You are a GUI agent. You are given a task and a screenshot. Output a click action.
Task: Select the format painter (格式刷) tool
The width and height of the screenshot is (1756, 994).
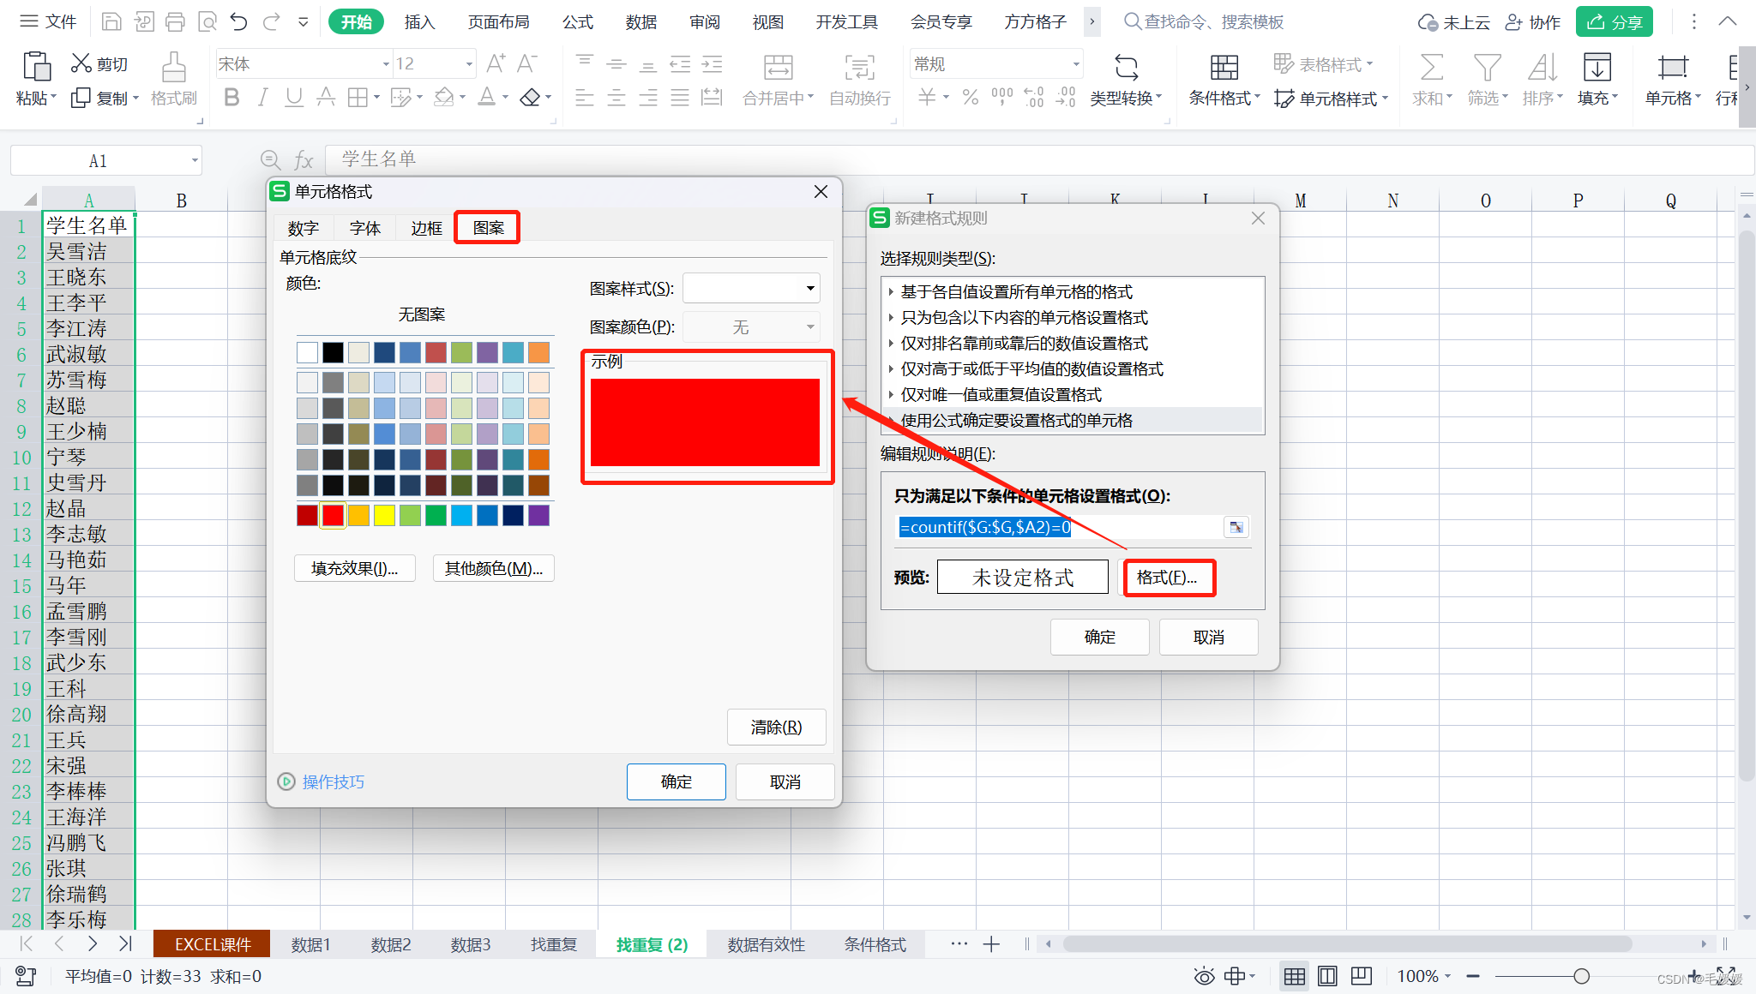click(x=173, y=81)
